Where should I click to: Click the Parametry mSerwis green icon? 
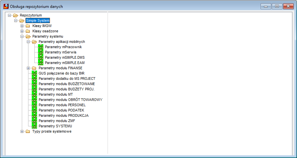click(41, 52)
